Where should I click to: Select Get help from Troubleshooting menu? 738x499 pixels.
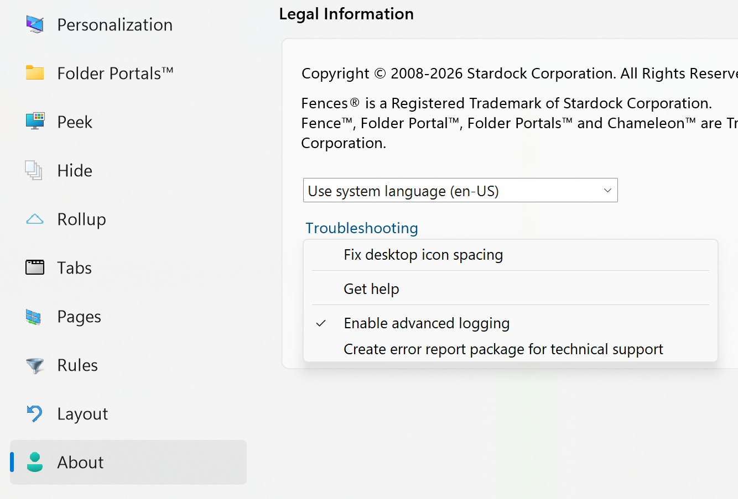pos(371,289)
